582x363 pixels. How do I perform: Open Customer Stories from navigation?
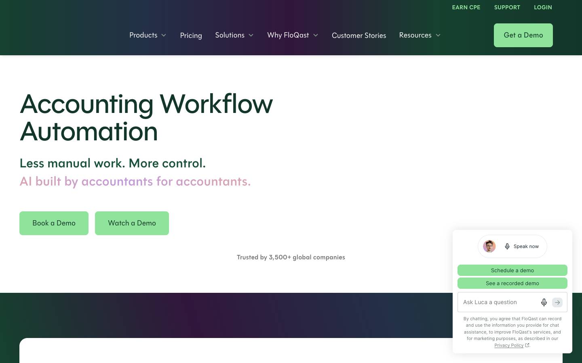[359, 35]
